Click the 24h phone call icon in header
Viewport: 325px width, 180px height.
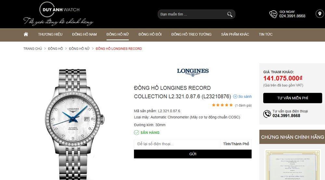point(273,14)
